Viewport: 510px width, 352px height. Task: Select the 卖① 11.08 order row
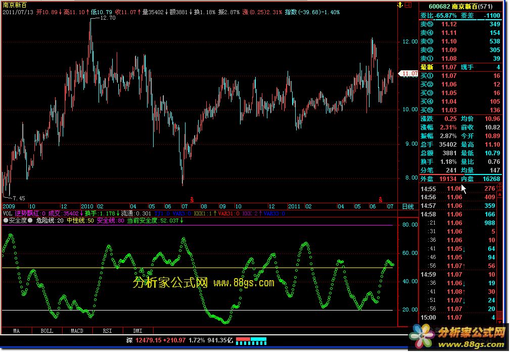tap(460, 59)
